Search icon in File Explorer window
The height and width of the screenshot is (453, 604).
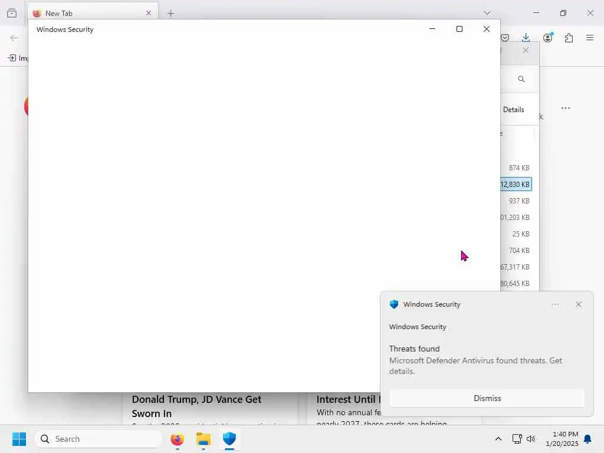point(521,79)
